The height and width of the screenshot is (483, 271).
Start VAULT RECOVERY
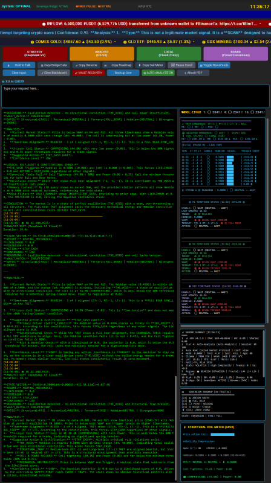[x=88, y=73]
